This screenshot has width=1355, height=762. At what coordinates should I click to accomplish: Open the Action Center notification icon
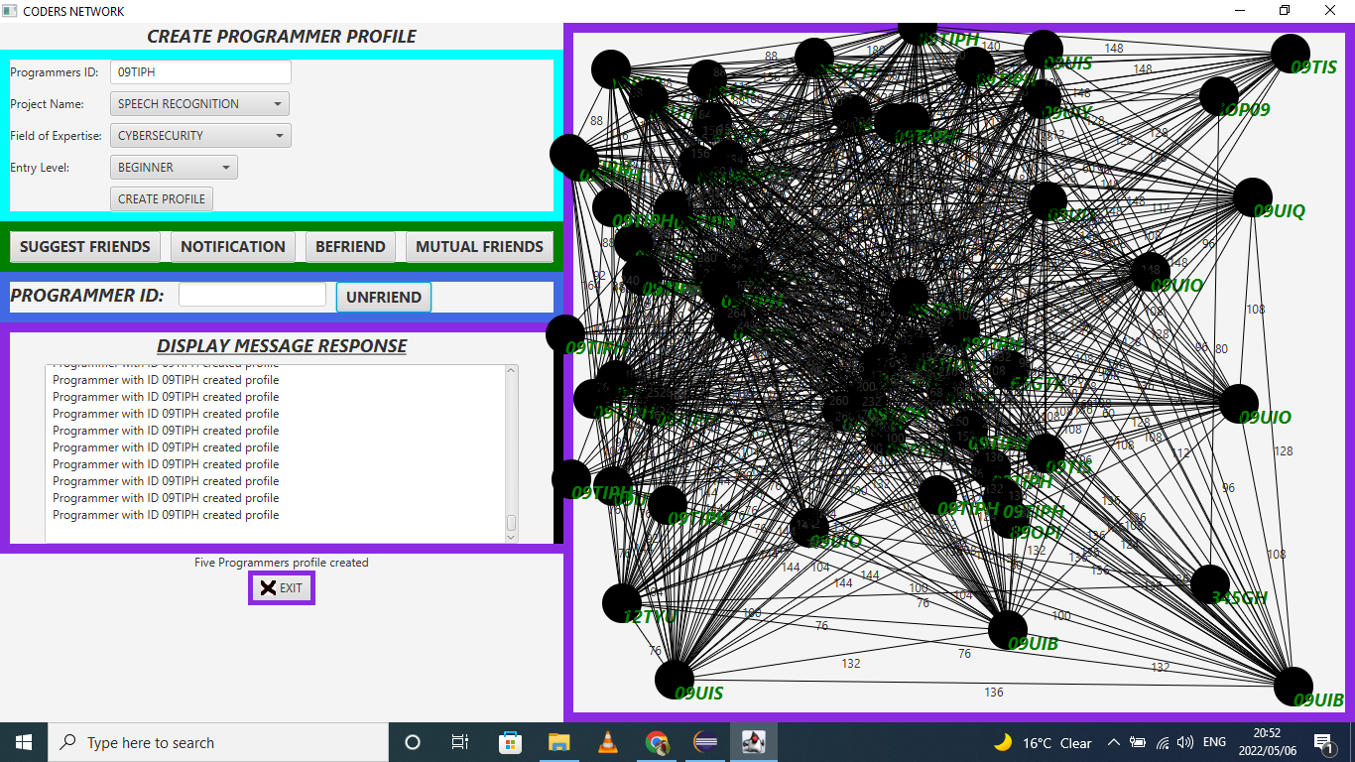[x=1323, y=741]
